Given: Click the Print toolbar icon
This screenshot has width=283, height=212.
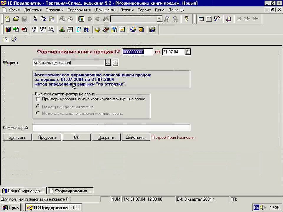Looking at the screenshot, I should click(x=62, y=19).
